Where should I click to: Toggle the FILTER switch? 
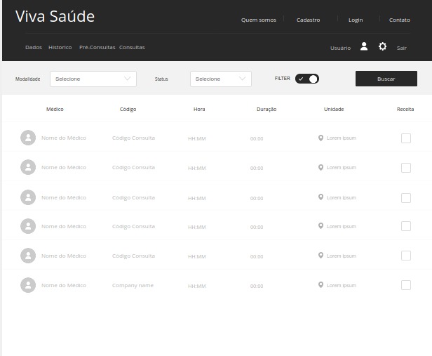[307, 79]
